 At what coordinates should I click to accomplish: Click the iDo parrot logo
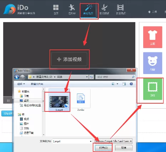[x=10, y=9]
